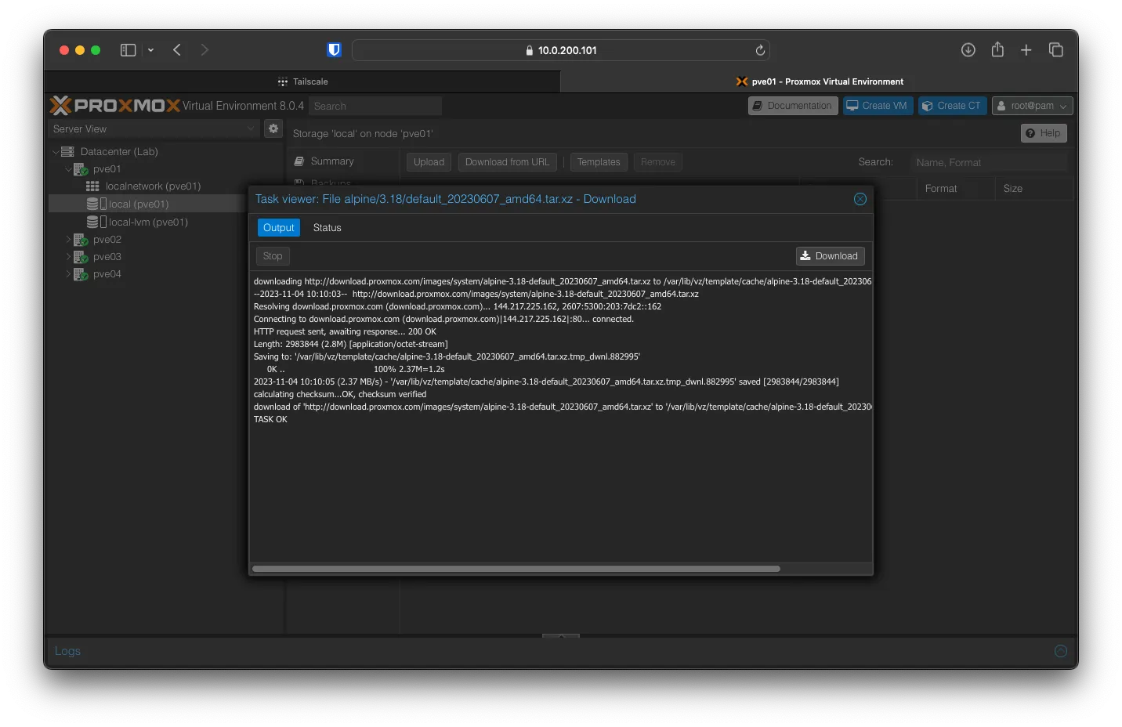The width and height of the screenshot is (1122, 727).
Task: Add a new tab with plus icon
Action: tap(1026, 50)
